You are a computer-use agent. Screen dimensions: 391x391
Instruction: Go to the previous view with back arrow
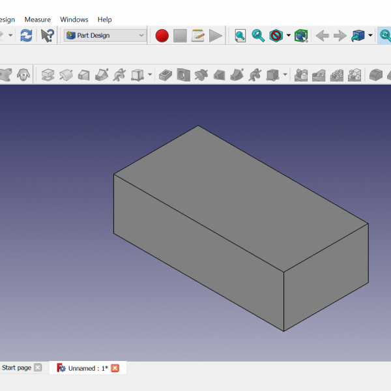pos(322,36)
